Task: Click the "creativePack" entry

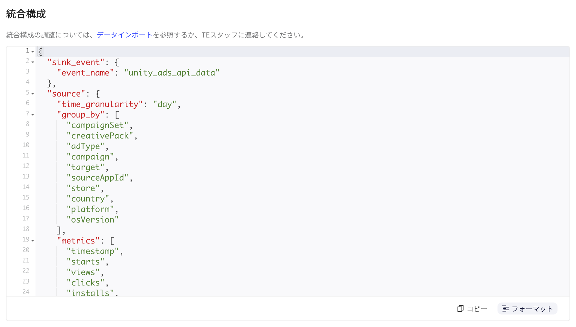Action: (100, 136)
